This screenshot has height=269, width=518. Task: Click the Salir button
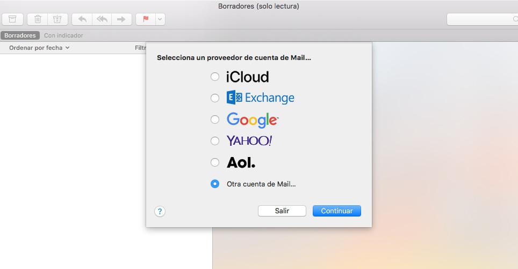pos(282,211)
